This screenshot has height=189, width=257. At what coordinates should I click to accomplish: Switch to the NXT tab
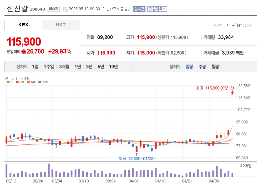[61, 25]
